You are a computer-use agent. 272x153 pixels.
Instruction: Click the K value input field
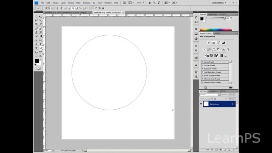(x=228, y=18)
